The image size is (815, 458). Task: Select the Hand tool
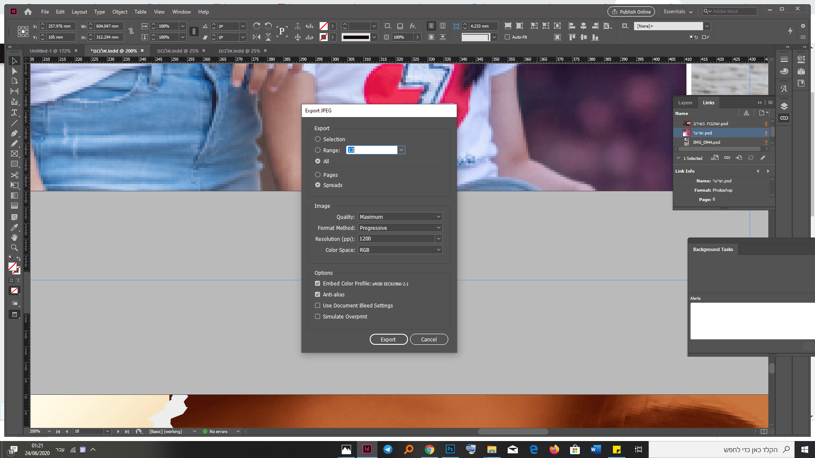(x=14, y=237)
